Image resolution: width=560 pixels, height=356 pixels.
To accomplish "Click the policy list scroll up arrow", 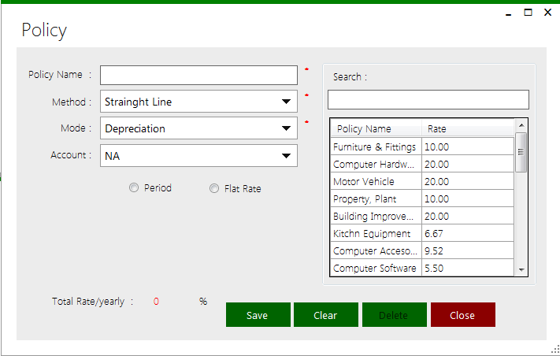I will click(521, 125).
